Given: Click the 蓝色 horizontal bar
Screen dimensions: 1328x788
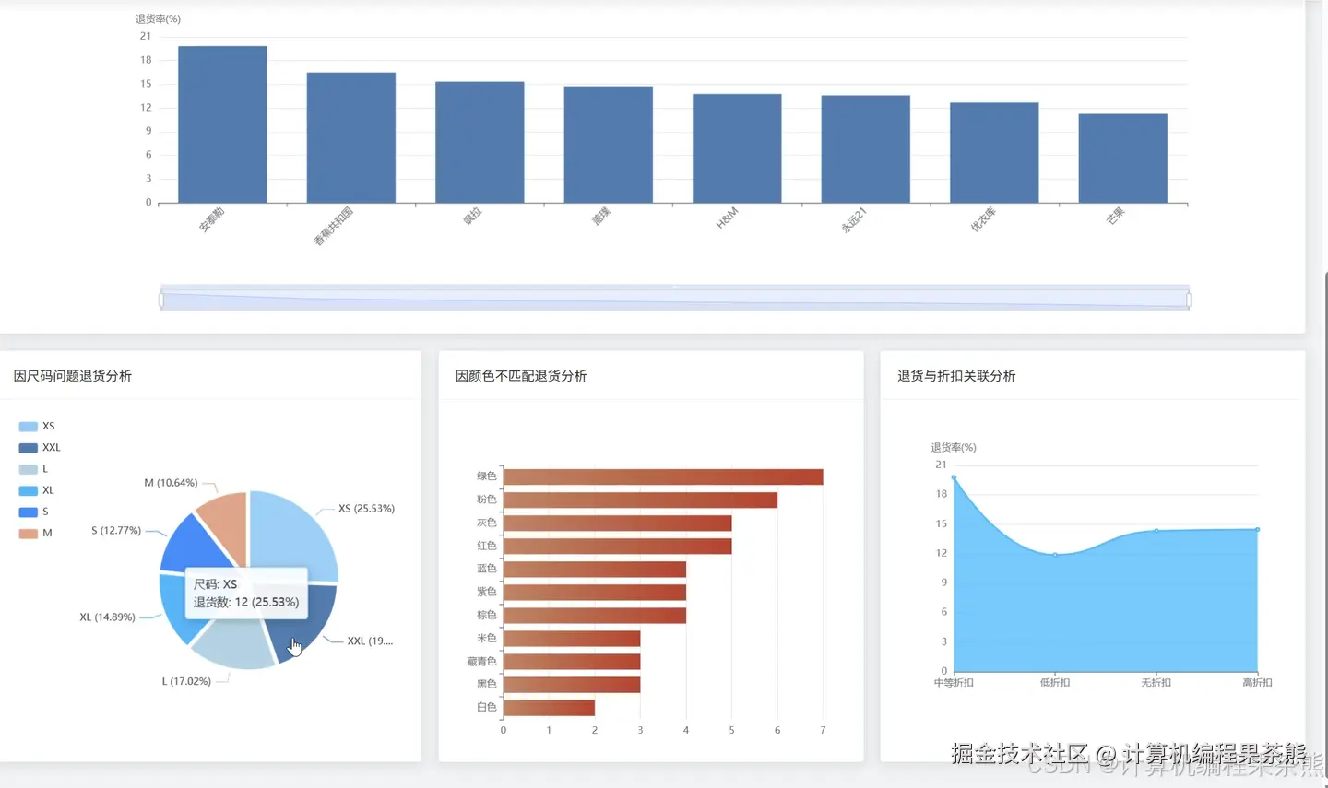Looking at the screenshot, I should [x=595, y=569].
